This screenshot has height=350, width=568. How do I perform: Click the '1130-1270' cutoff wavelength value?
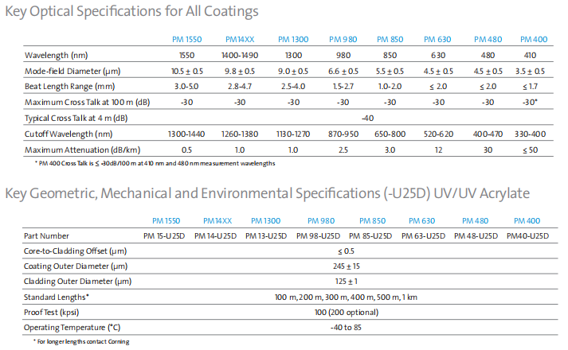293,134
